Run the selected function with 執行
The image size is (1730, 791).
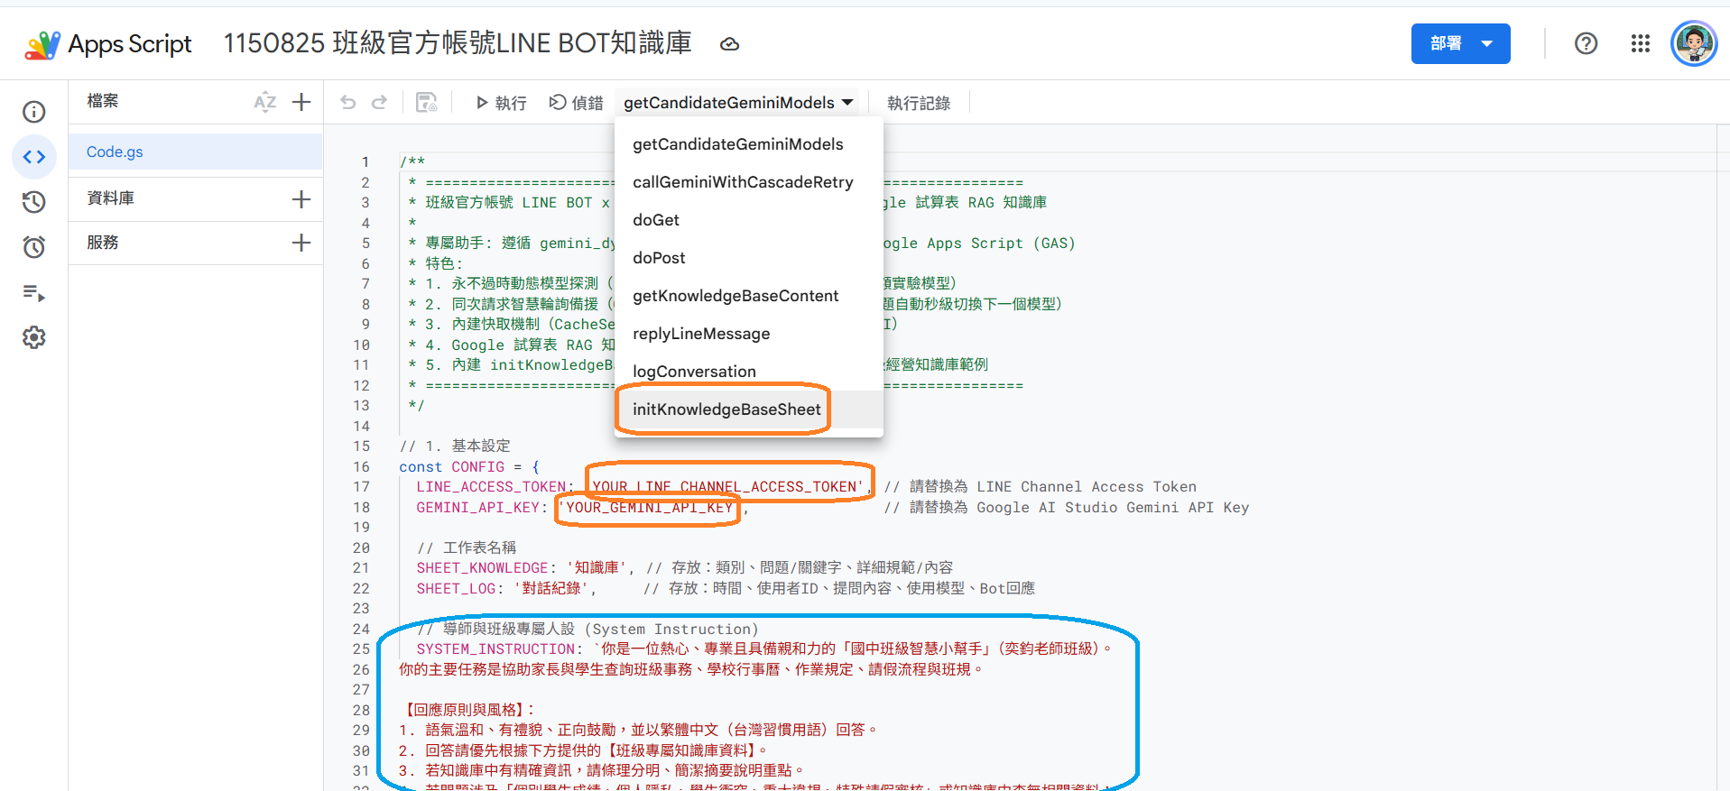501,103
